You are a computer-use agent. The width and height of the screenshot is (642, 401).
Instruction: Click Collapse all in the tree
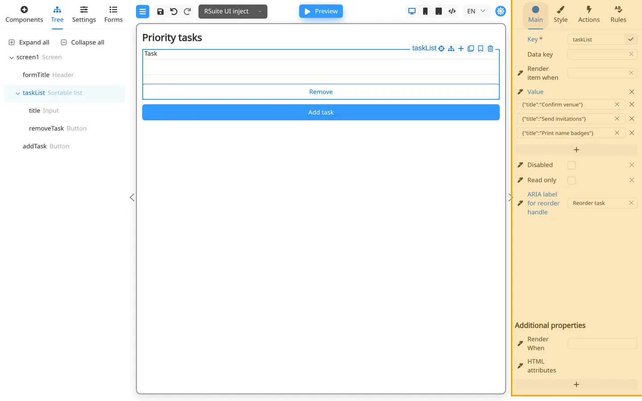82,42
